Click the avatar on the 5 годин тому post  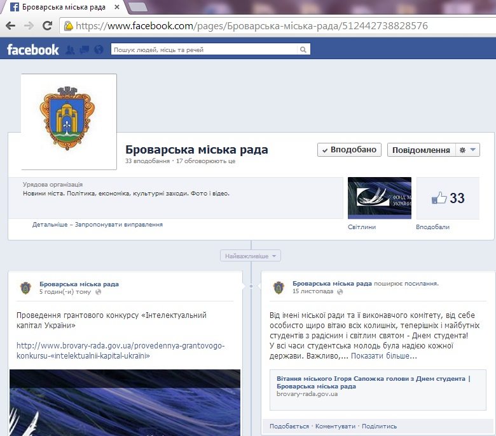(x=25, y=287)
